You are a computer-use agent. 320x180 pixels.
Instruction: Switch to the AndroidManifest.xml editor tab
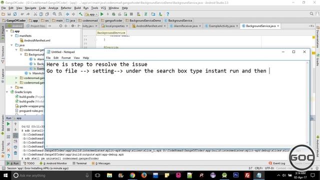pos(149,26)
